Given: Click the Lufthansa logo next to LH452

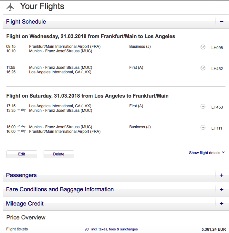Looking at the screenshot, I should click(203, 68).
